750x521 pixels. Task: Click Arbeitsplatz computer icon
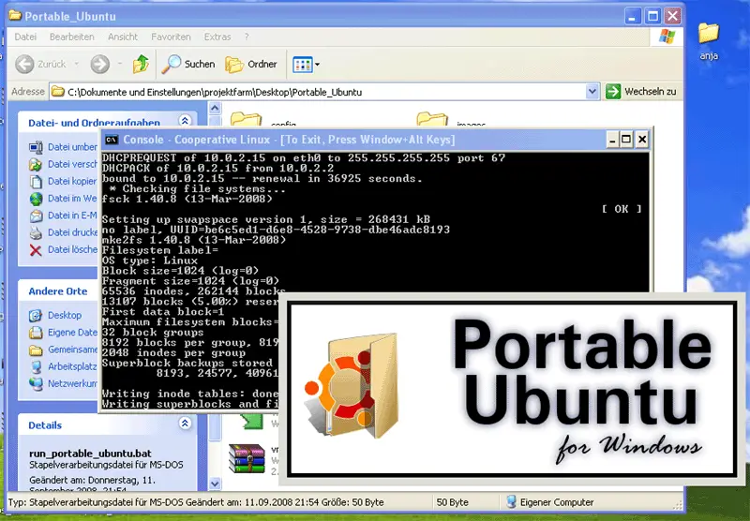point(36,367)
